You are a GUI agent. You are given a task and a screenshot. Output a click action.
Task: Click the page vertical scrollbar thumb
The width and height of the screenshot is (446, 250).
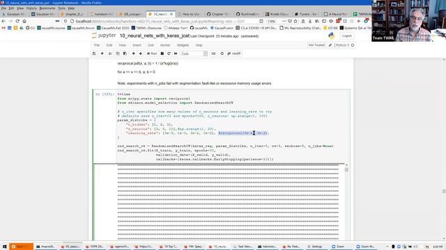(444, 192)
